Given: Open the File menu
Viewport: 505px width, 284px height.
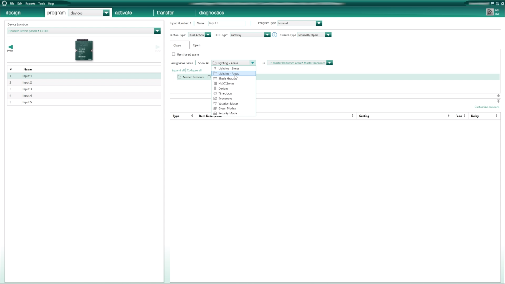Looking at the screenshot, I should pyautogui.click(x=12, y=4).
